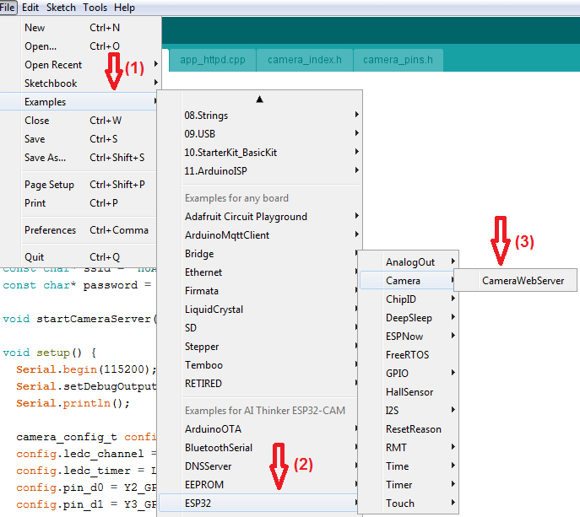Expand the 08.Strings examples
Image resolution: width=580 pixels, height=517 pixels.
pyautogui.click(x=260, y=116)
